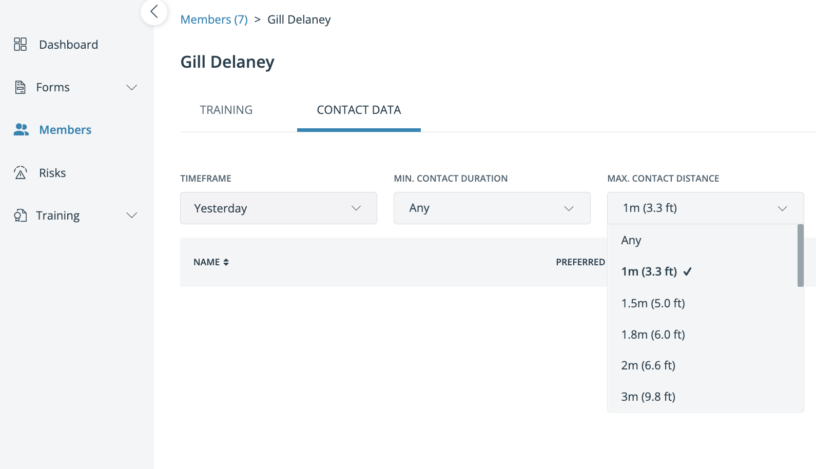Switch to the Training tab

tap(226, 110)
